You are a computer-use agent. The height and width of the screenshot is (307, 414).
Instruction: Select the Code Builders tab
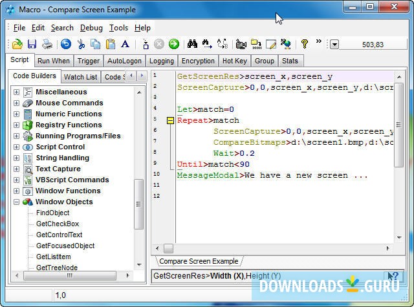click(34, 76)
